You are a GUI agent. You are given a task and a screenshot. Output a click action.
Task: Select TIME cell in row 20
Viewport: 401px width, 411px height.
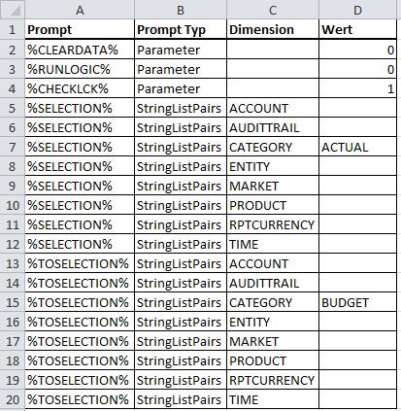tap(273, 399)
